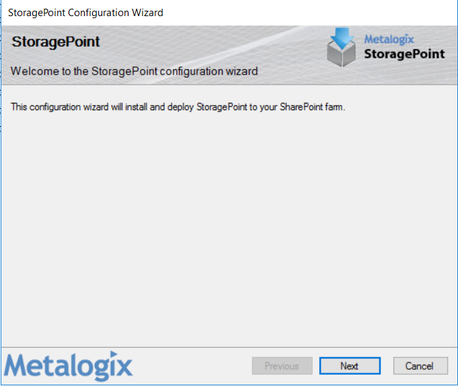Click the sentence describing install and deploy
The width and height of the screenshot is (458, 386).
point(178,107)
